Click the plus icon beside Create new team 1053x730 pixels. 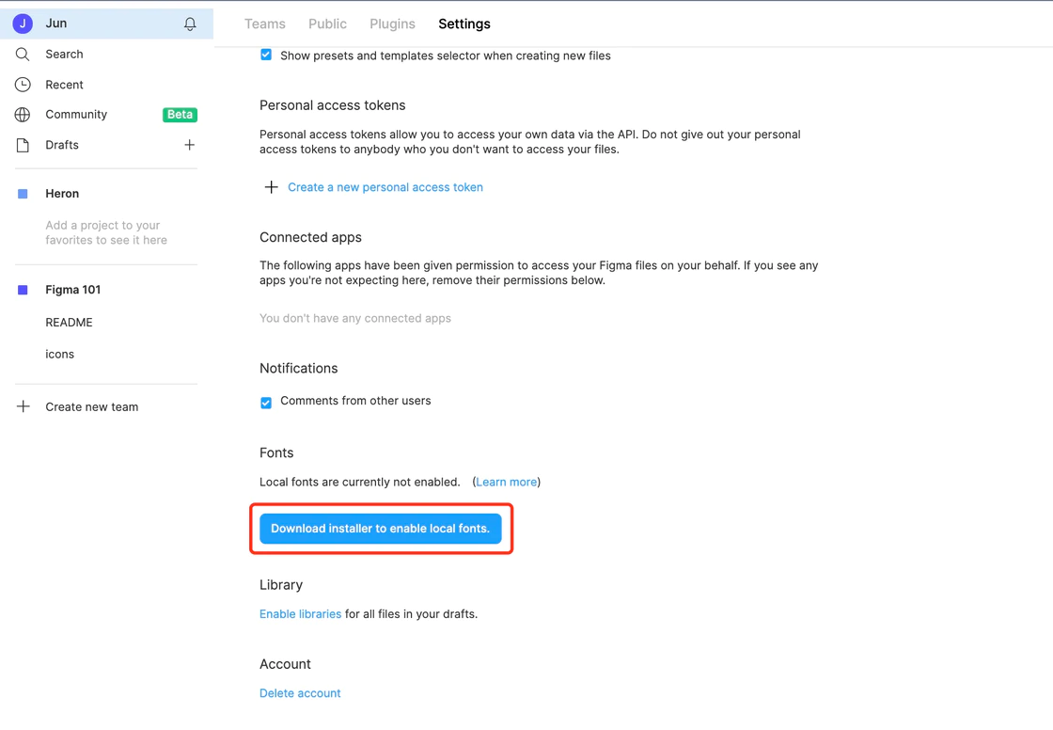coord(24,406)
